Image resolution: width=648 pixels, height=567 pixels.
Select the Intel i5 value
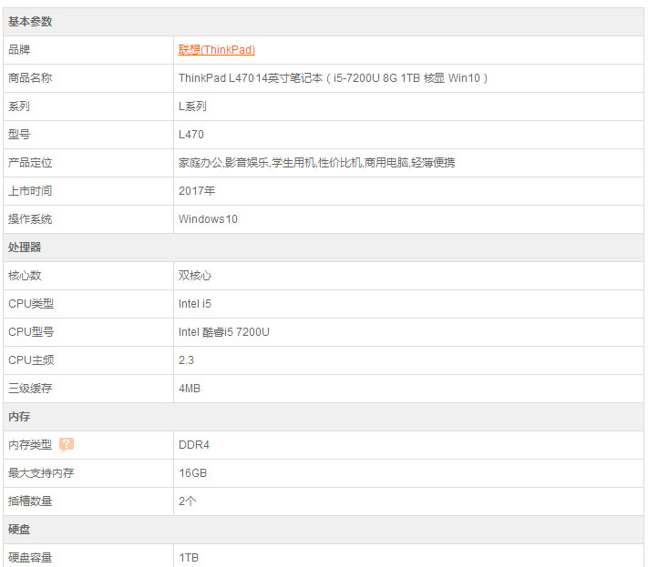195,304
